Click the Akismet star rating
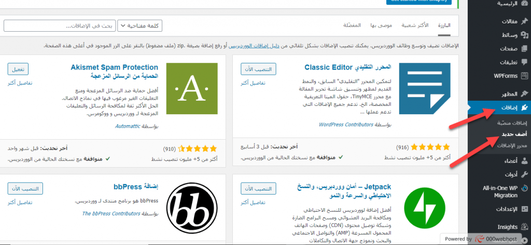531x245 pixels. tap(198, 148)
